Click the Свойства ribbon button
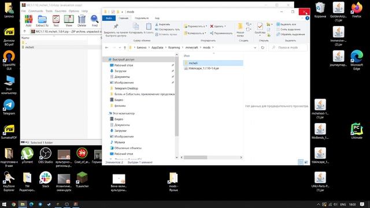Image resolution: width=370 pixels, height=208 pixels. pos(260,29)
